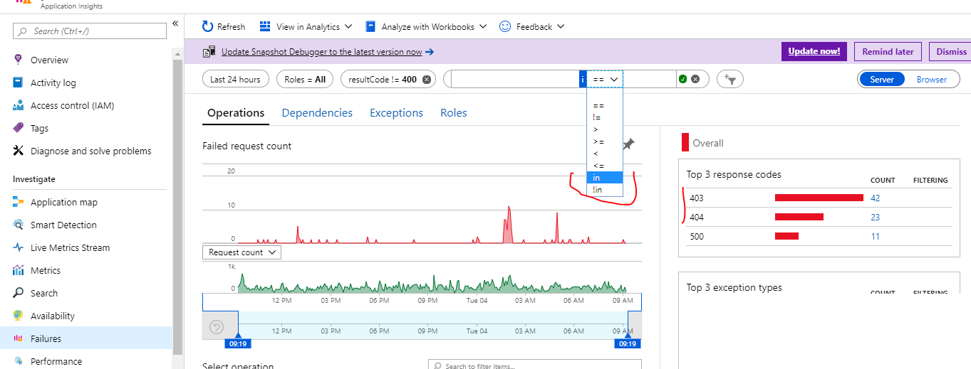This screenshot has height=369, width=971.
Task: Click the sidebar vertical scrollbar
Action: click(178, 206)
